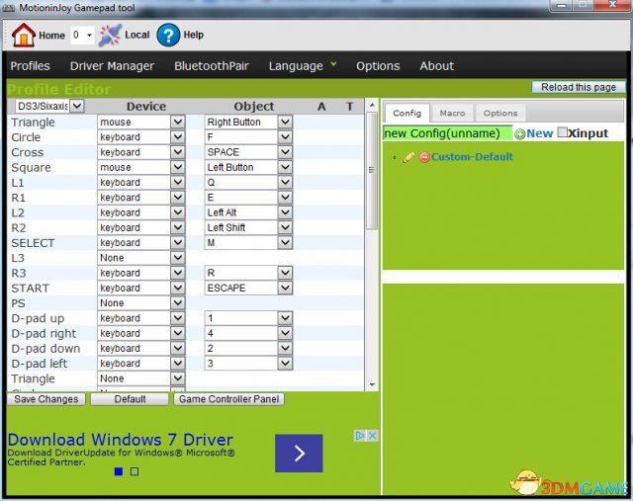Open the Options menu in the black bar

pyautogui.click(x=378, y=66)
